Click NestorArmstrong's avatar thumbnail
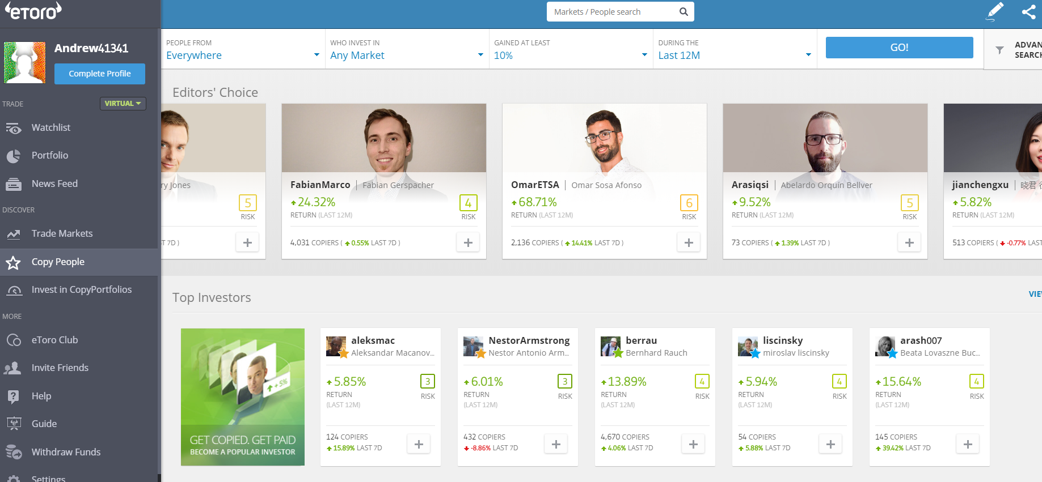Image resolution: width=1042 pixels, height=482 pixels. coord(473,346)
